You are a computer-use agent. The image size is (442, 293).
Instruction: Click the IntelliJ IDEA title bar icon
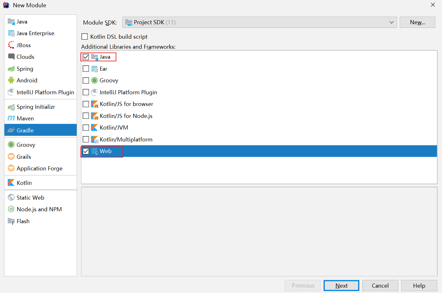pos(6,5)
